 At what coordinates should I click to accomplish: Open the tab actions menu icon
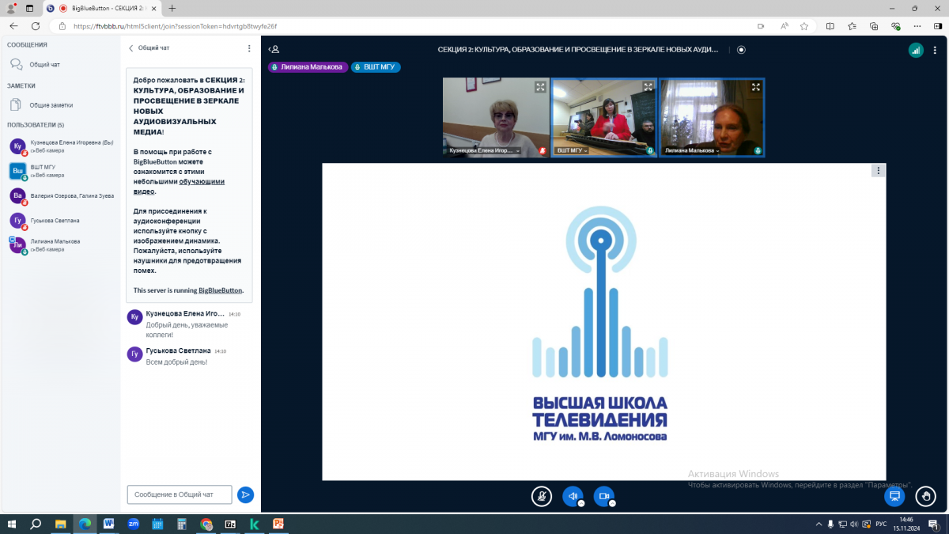pos(30,8)
